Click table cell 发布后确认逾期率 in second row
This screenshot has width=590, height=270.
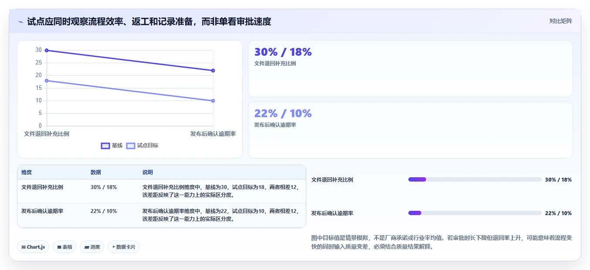tap(42, 211)
